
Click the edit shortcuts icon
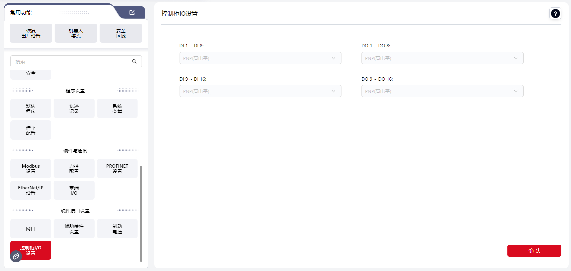[132, 13]
